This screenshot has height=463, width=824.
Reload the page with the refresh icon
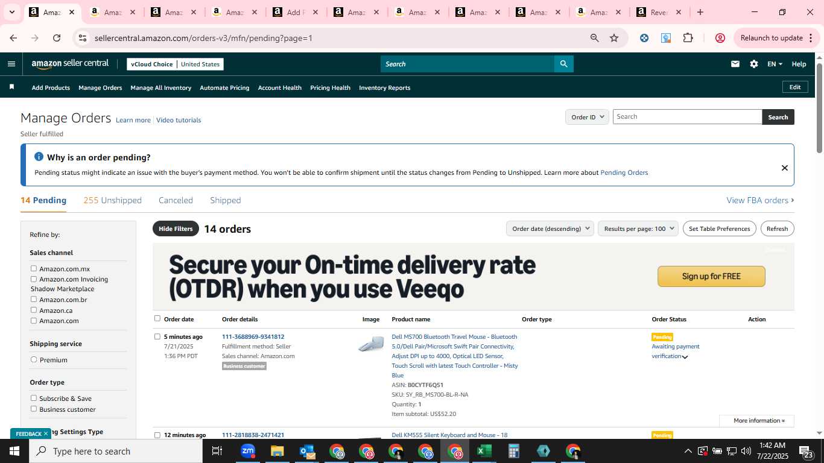click(57, 38)
